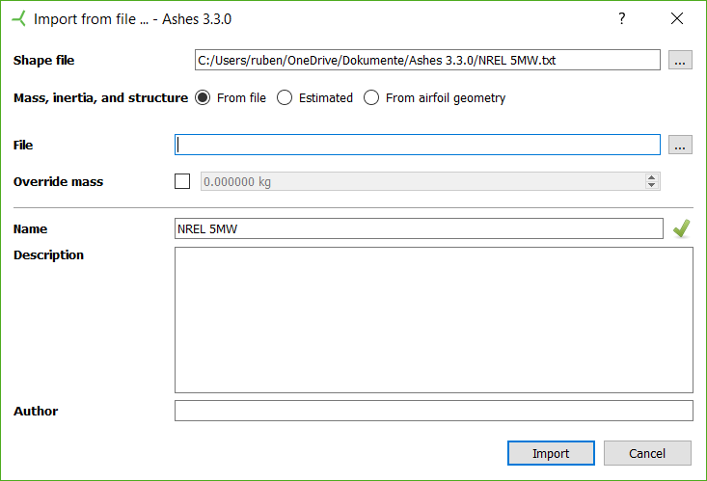Image resolution: width=707 pixels, height=481 pixels.
Task: Click inside the Description text area
Action: pos(434,320)
